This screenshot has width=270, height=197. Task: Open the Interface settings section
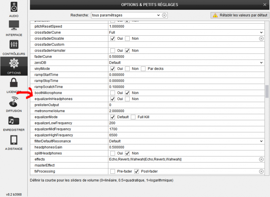coord(14,28)
